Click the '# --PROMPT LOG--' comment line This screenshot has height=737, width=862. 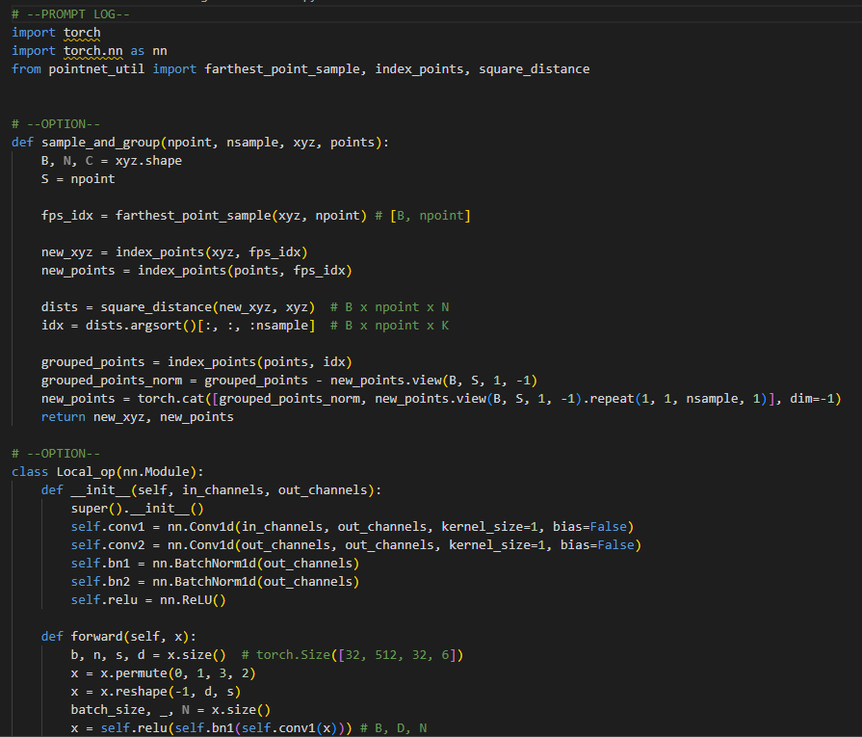(70, 14)
